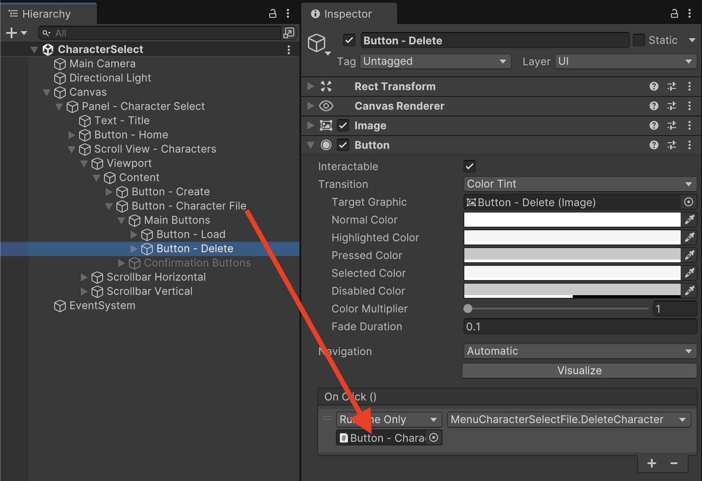The width and height of the screenshot is (702, 481).
Task: Click the Fade Duration input field
Action: tap(579, 327)
